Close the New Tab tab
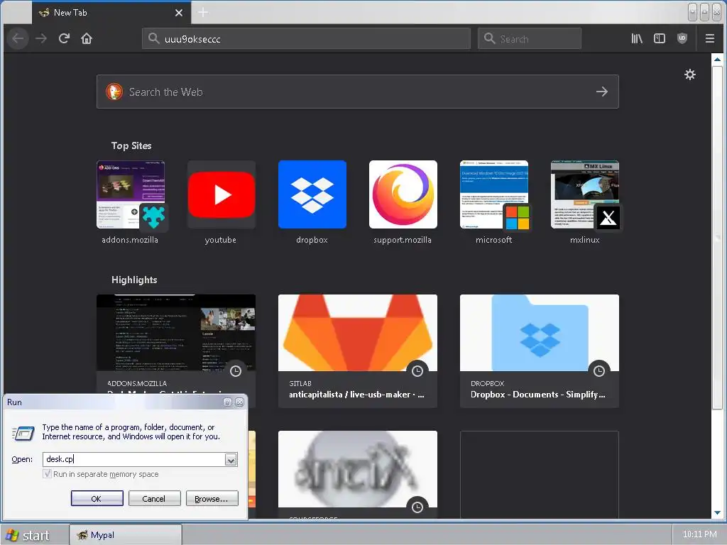Viewport: 727px width, 545px height. (179, 13)
